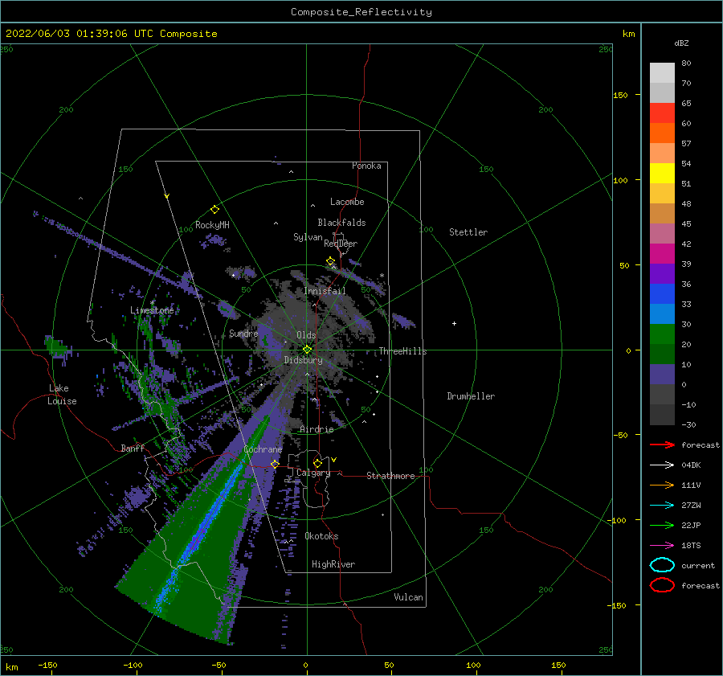Click the Olds city label
723x676 pixels.
(306, 335)
